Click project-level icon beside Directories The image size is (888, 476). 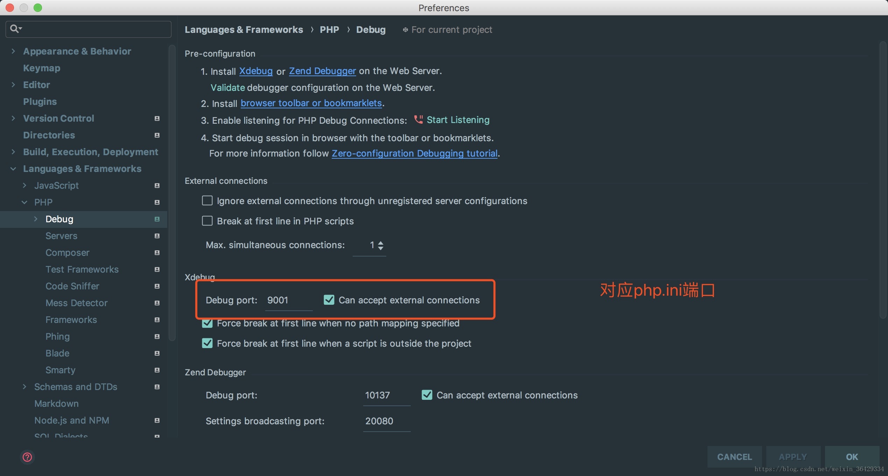157,135
